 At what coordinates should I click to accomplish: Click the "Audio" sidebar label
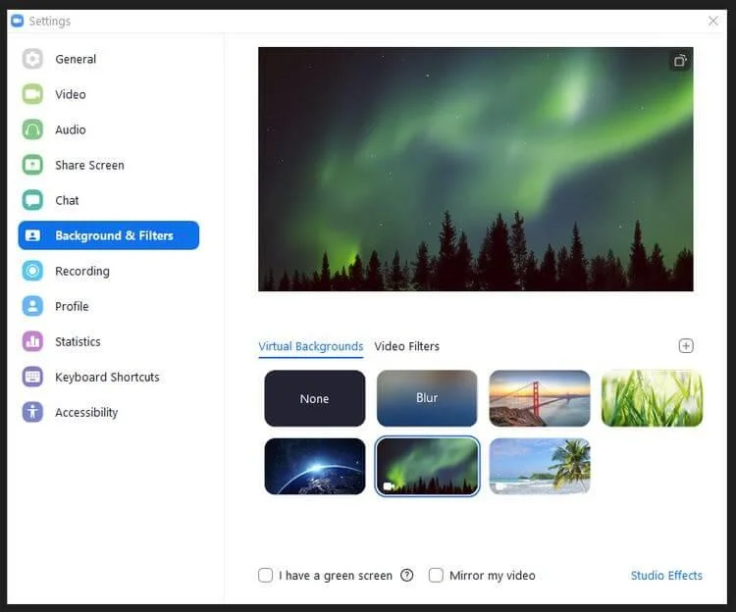tap(71, 129)
